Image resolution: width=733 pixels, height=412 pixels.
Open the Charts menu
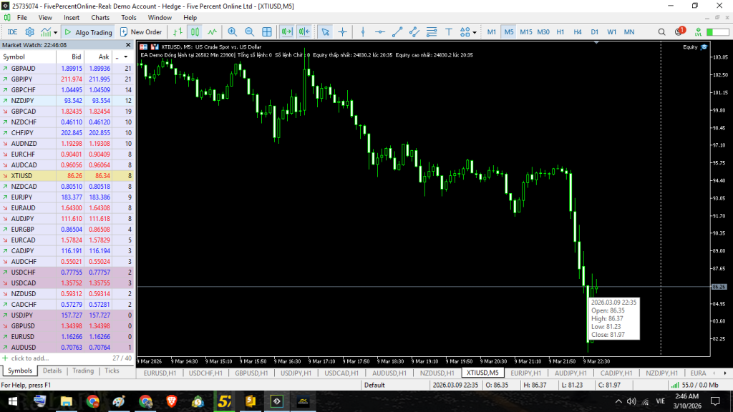coord(100,17)
